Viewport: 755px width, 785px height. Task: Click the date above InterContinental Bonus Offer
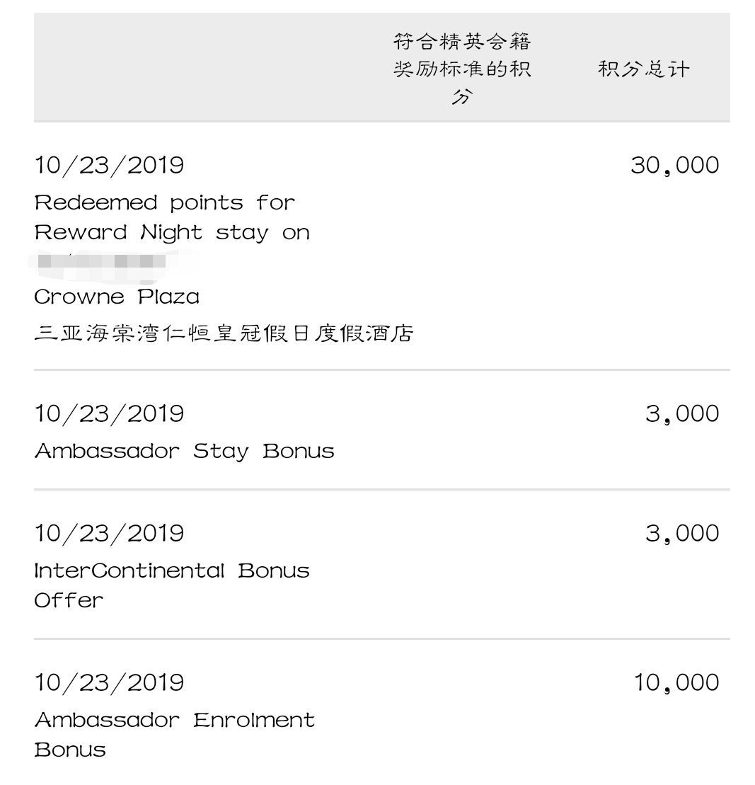109,534
